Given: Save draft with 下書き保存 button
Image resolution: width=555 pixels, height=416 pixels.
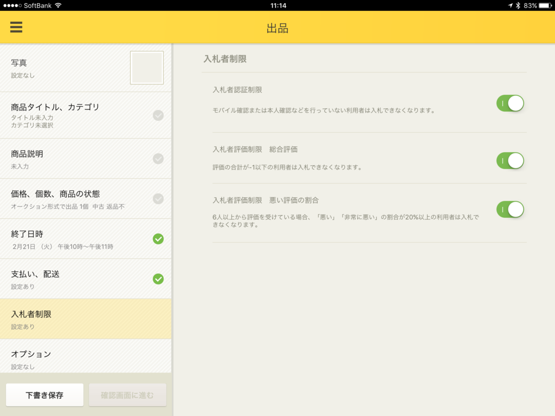Looking at the screenshot, I should (44, 395).
